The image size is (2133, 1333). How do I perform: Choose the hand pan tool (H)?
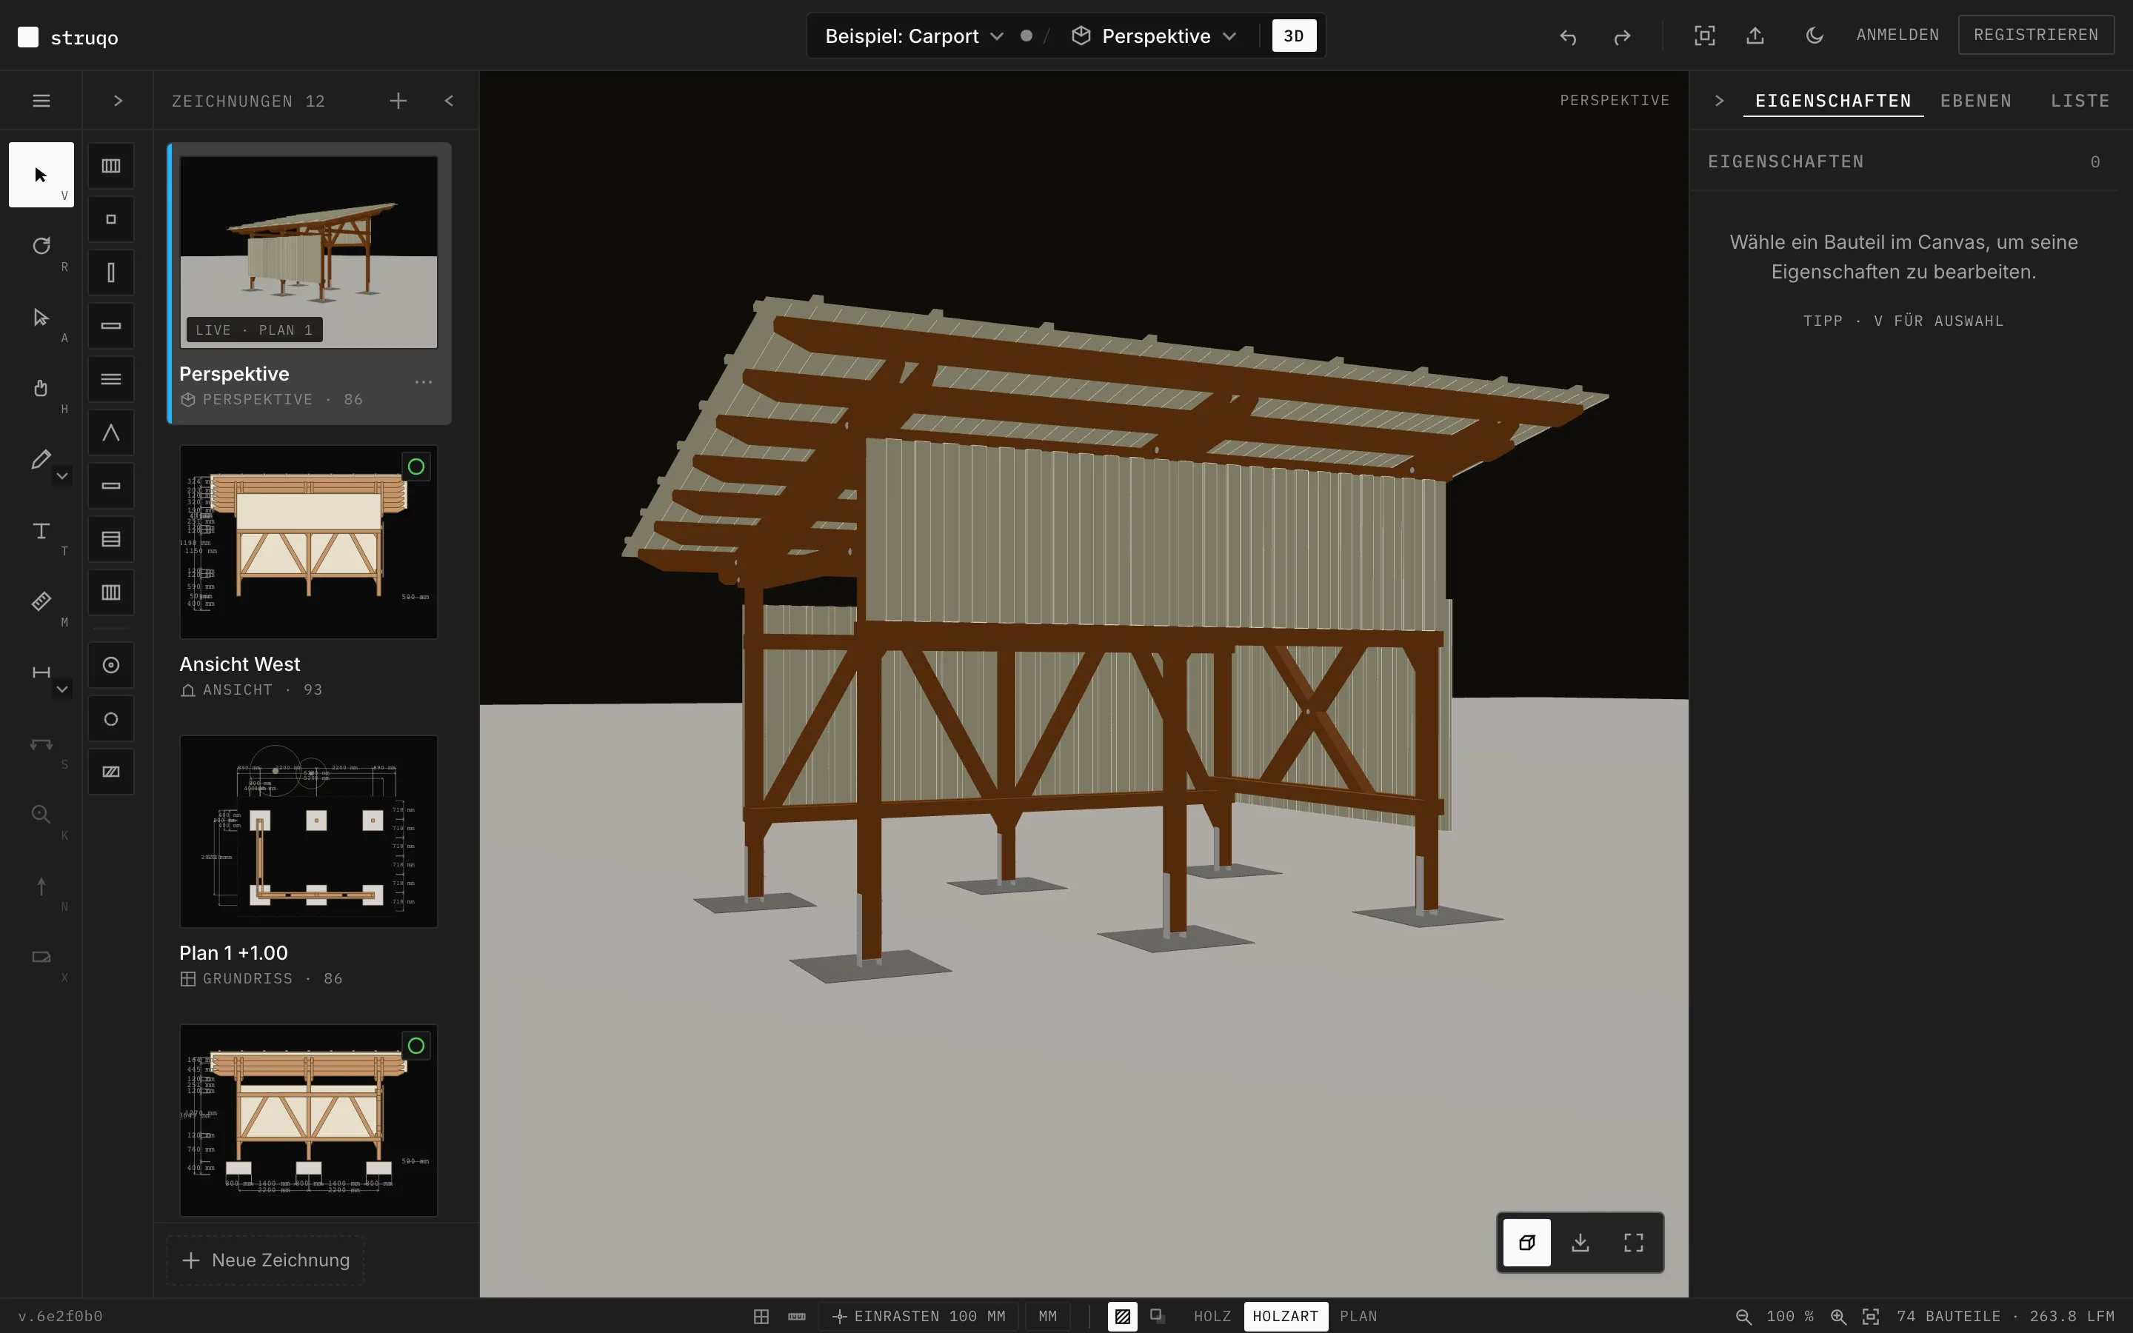pos(41,388)
